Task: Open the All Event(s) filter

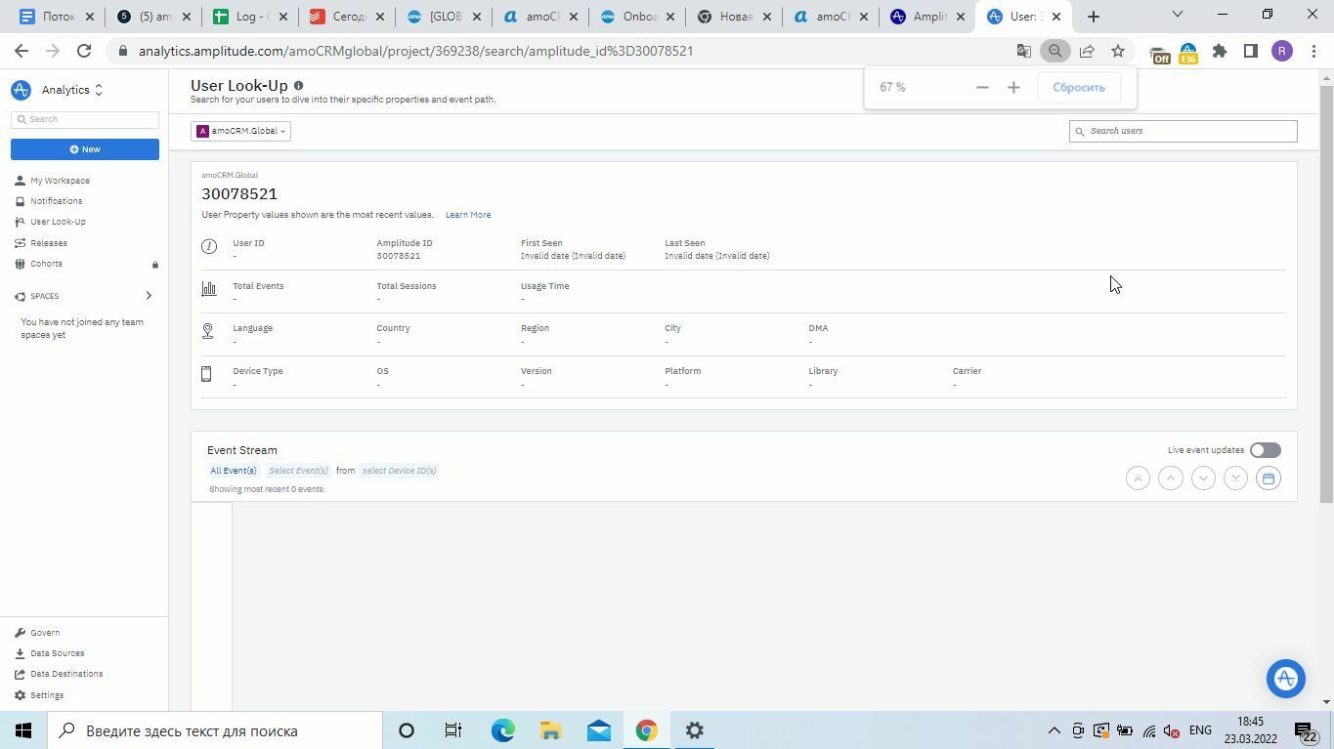Action: (233, 471)
